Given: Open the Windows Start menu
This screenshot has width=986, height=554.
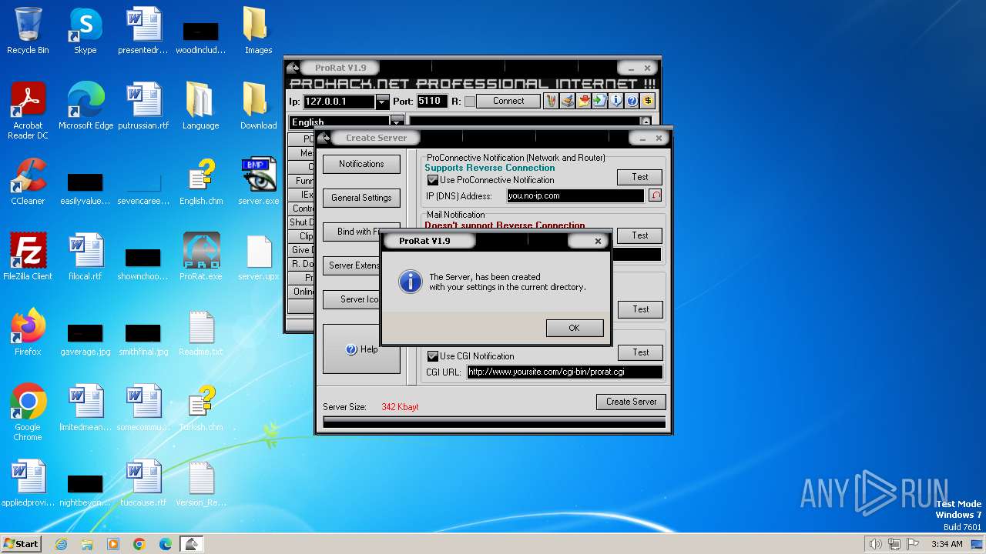Looking at the screenshot, I should coord(21,543).
